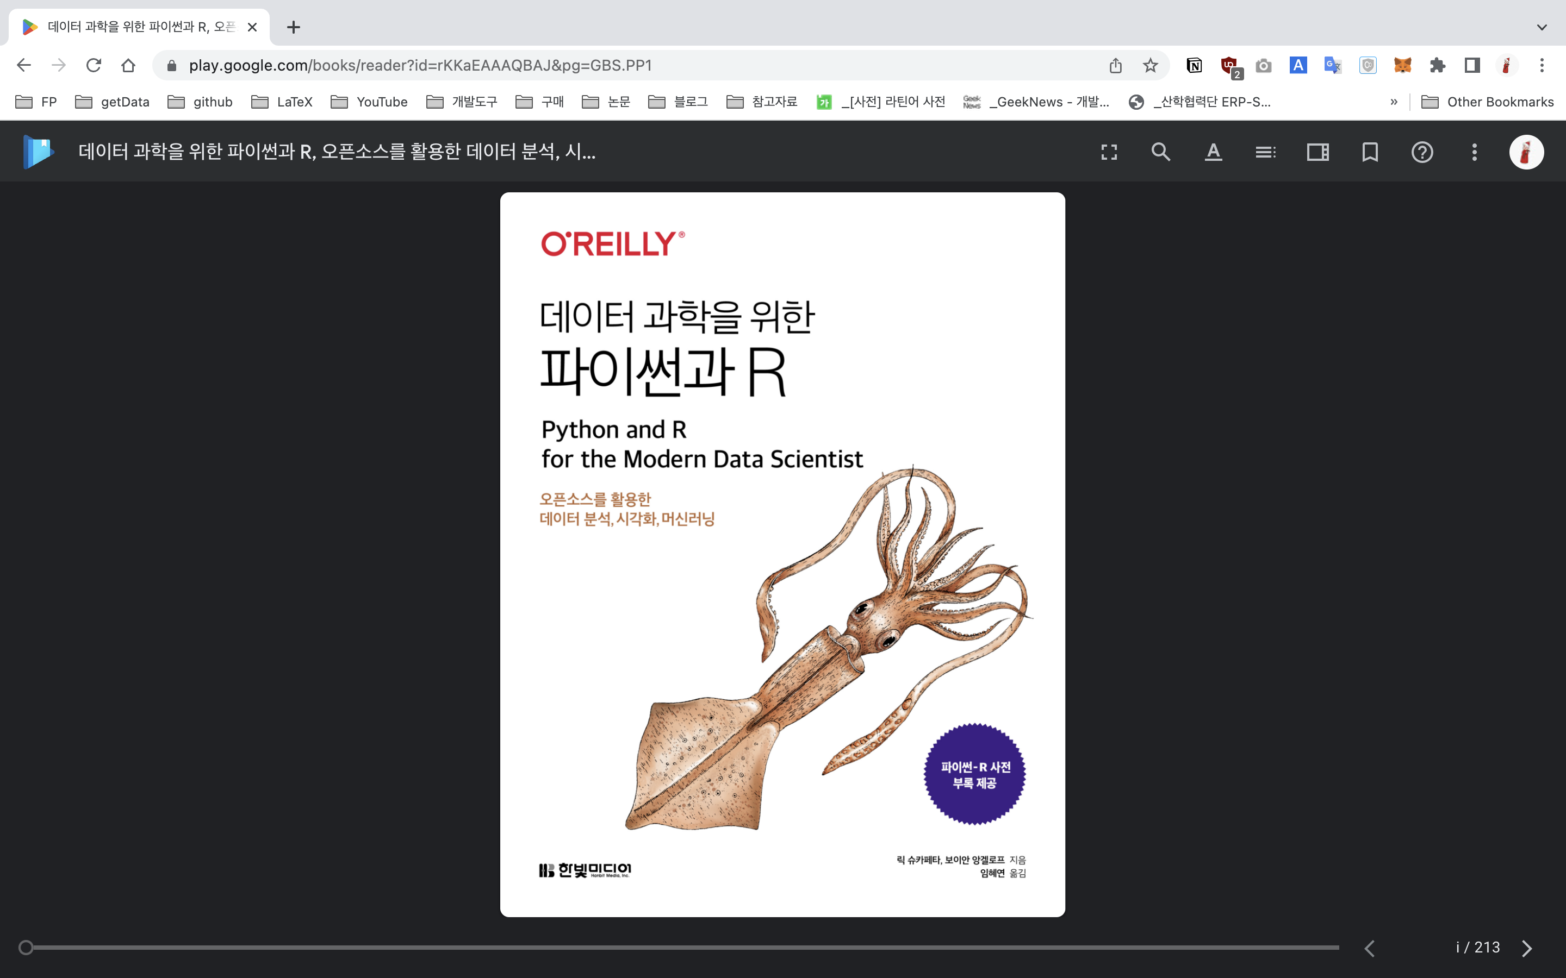The width and height of the screenshot is (1566, 978).
Task: Open text display options
Action: [x=1213, y=152]
